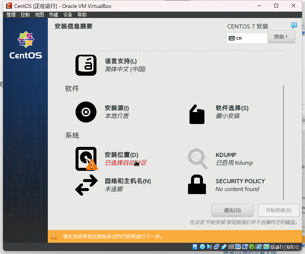Click the 已启用 Kdump status text

pyautogui.click(x=234, y=163)
